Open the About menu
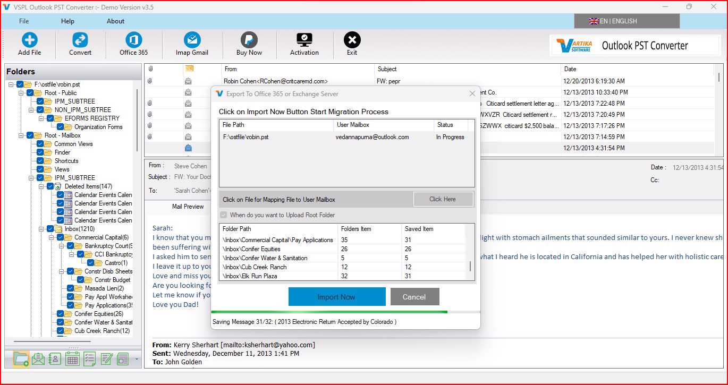 (x=115, y=21)
